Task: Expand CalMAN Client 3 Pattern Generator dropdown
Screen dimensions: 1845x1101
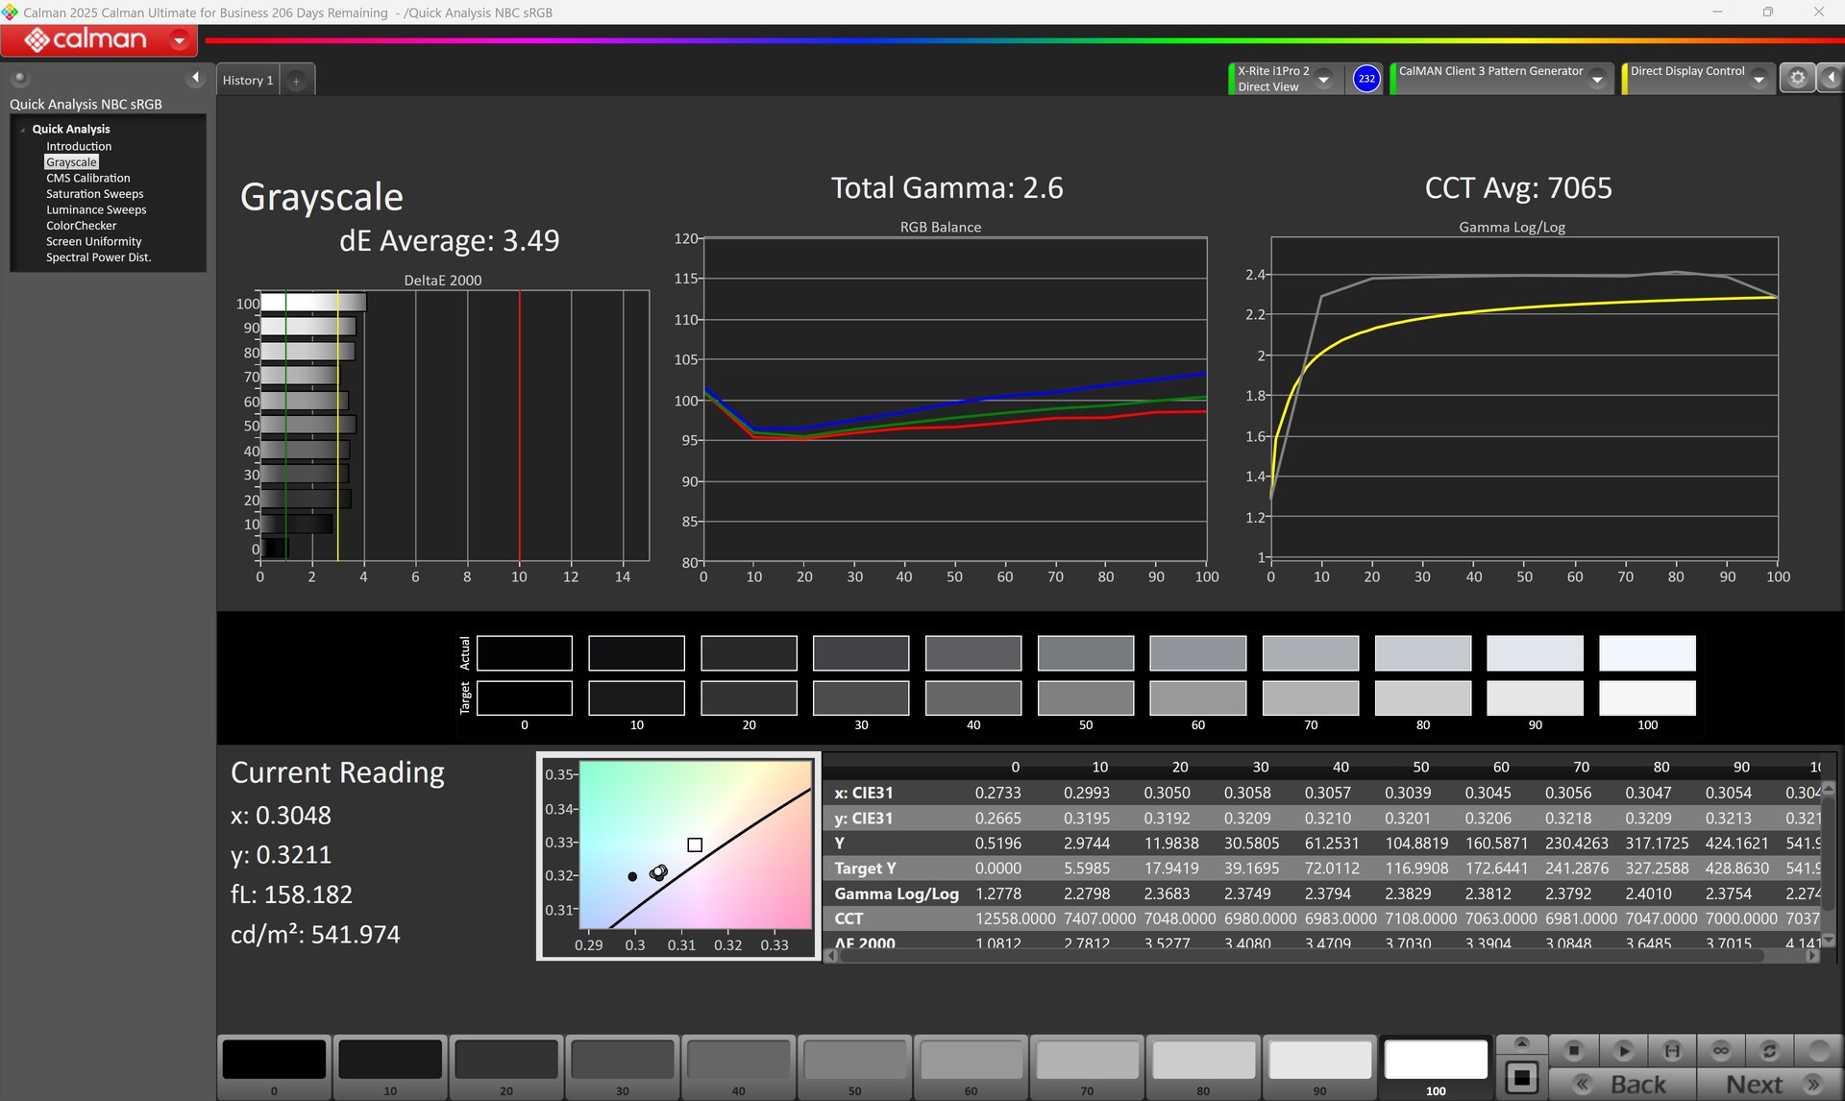Action: pyautogui.click(x=1597, y=80)
